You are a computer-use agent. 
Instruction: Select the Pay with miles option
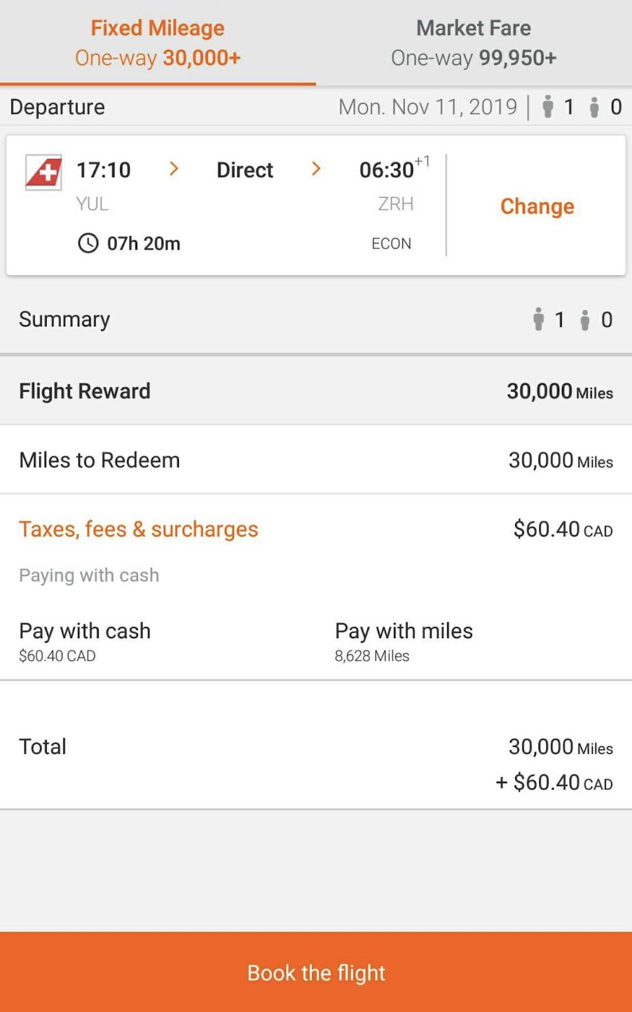404,641
